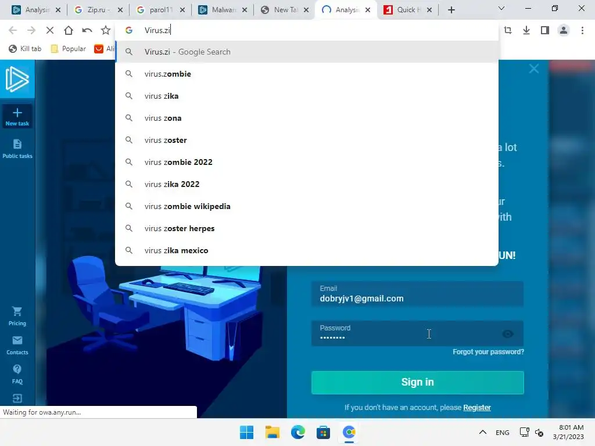Open File Explorer from taskbar
595x446 pixels.
click(x=272, y=432)
